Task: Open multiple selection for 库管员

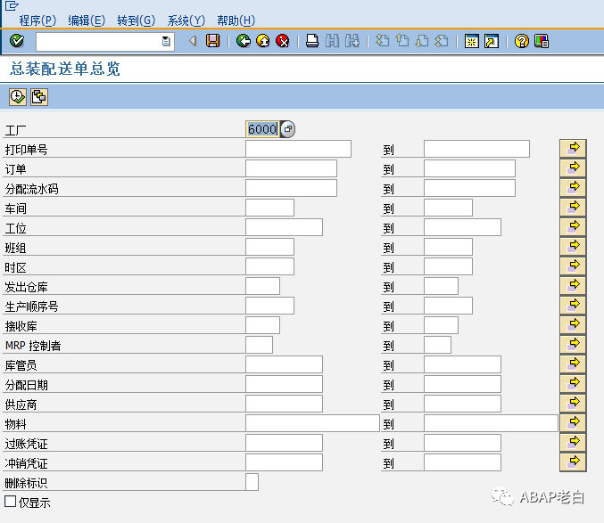Action: click(573, 364)
